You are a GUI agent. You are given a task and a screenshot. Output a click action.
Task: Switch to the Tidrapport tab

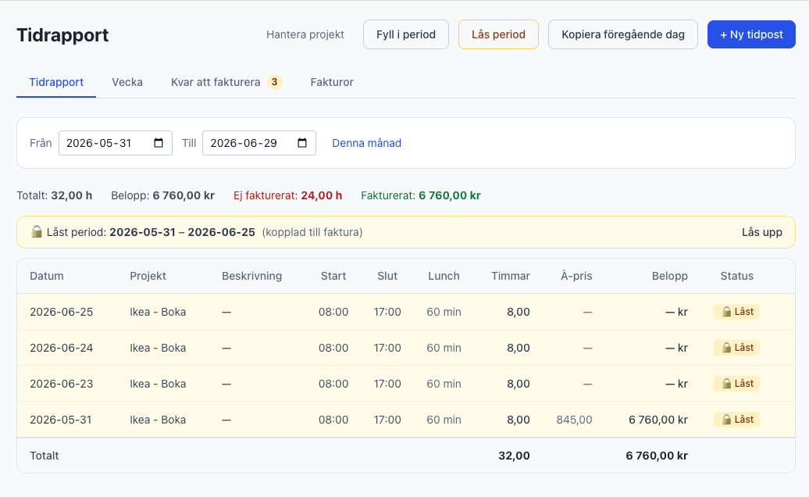pos(56,82)
